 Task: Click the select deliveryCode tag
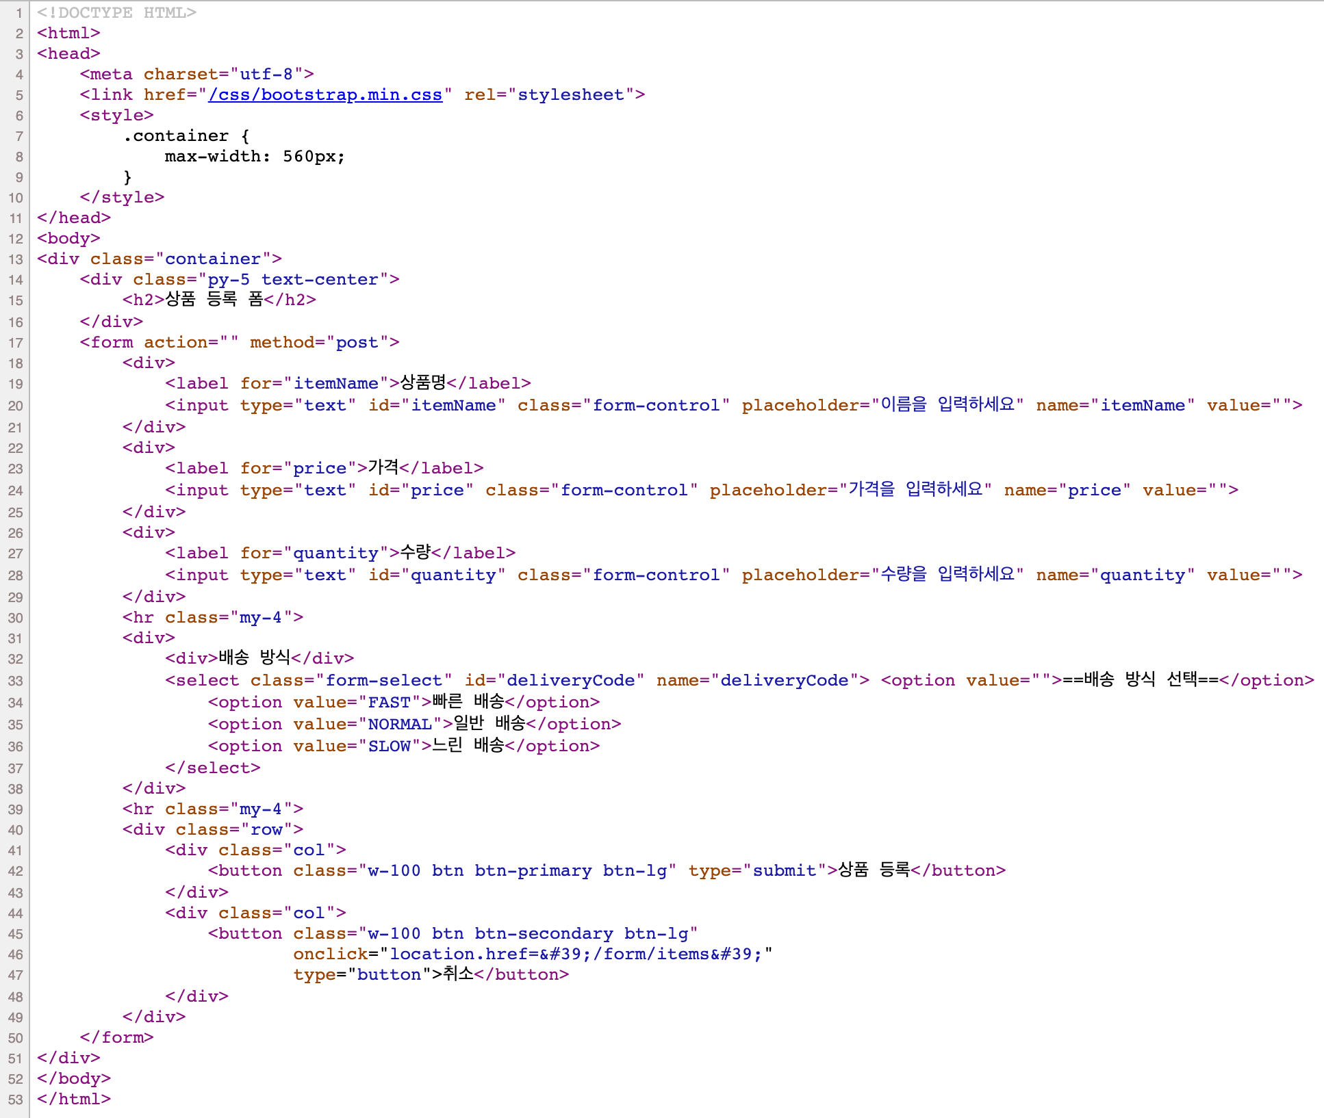tap(517, 680)
